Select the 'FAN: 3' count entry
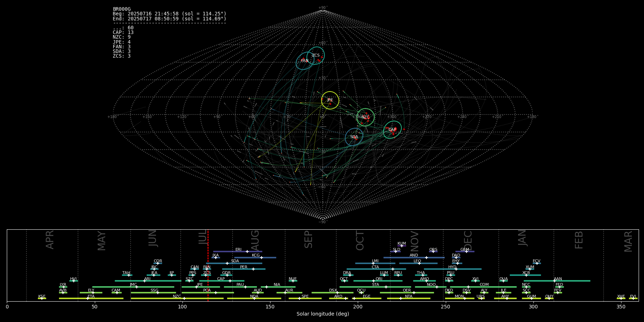The width and height of the screenshot is (644, 322). coord(122,47)
